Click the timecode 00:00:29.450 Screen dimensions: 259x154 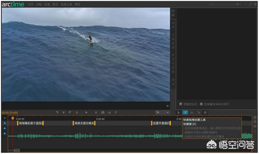10,113
